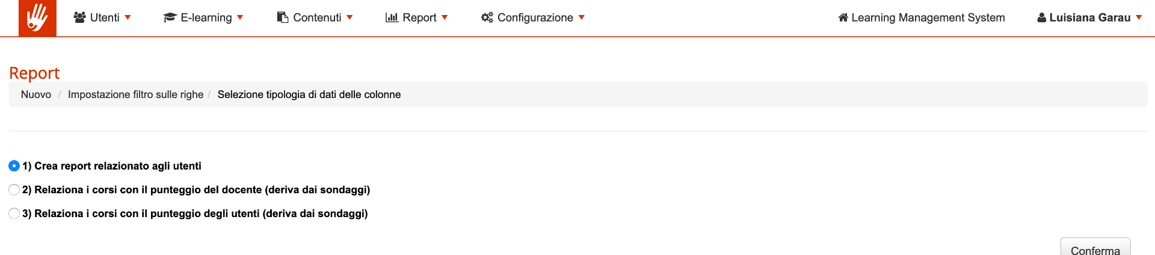Open the Contenuti menu
The width and height of the screenshot is (1155, 255).
317,17
